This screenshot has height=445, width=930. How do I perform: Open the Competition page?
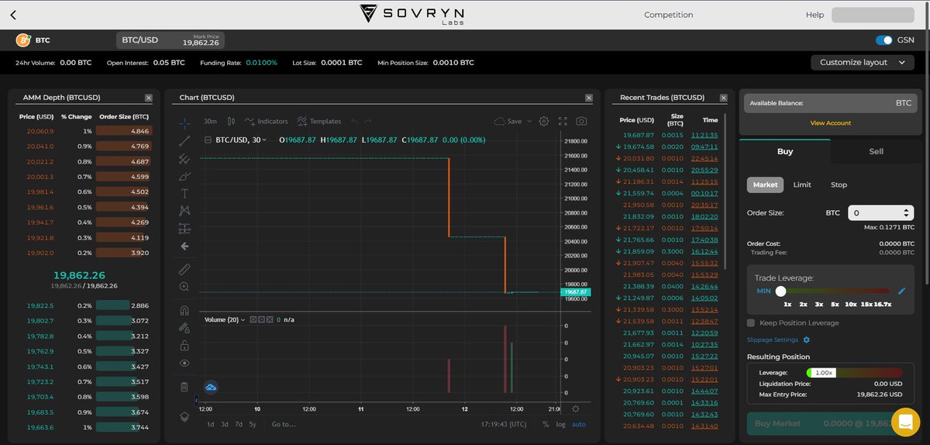[669, 15]
